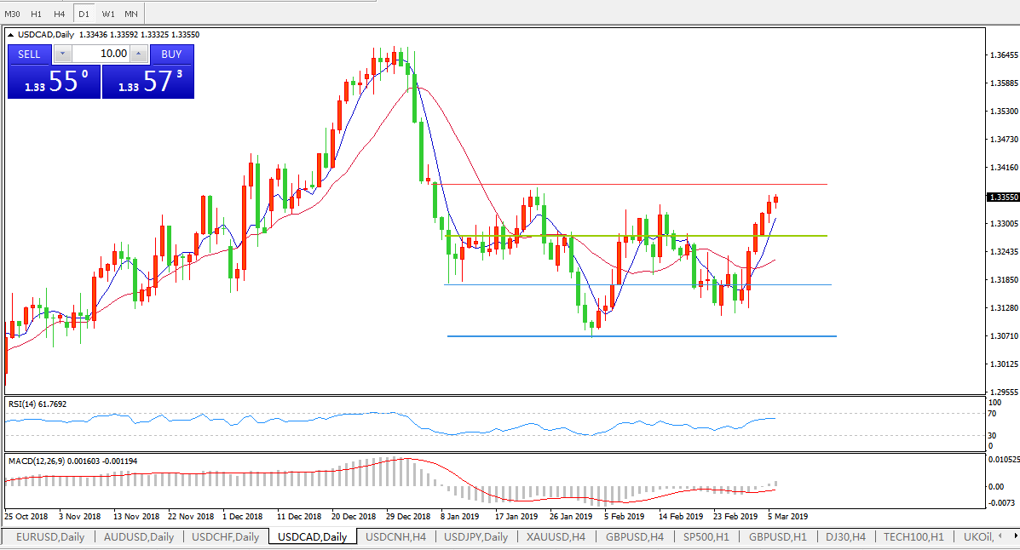
Task: Switch chart to H1 timeframe
Action: pos(36,14)
